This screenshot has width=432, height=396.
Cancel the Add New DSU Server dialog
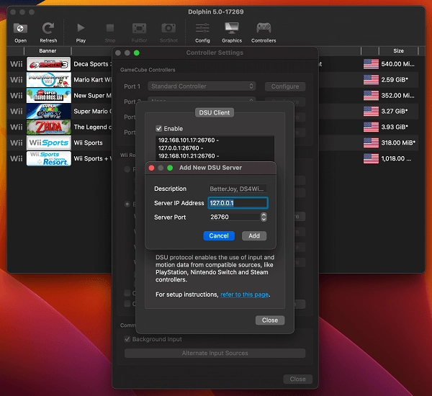219,235
